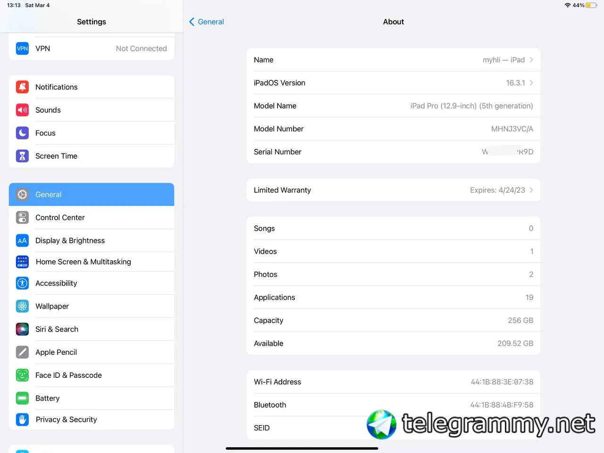Tap the Bluetooth address 44:1B:88:4B:F9:58
This screenshot has width=604, height=453.
pyautogui.click(x=502, y=405)
